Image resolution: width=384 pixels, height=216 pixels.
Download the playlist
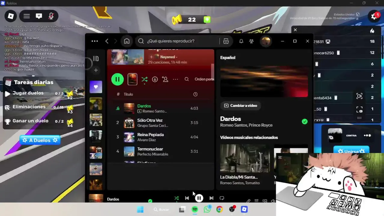click(x=155, y=79)
